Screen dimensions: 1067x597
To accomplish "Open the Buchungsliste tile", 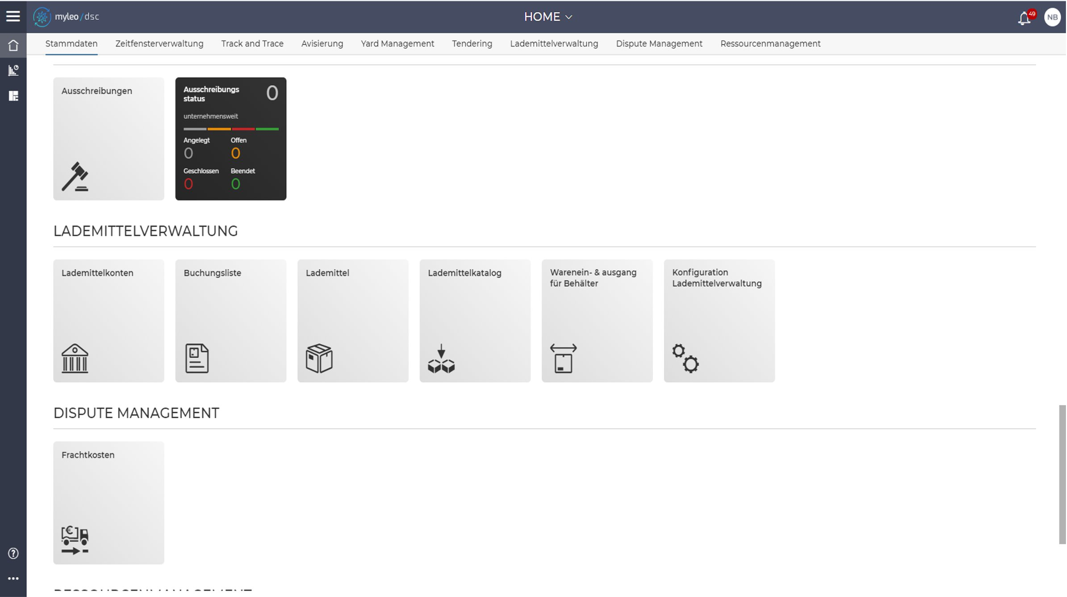I will click(x=230, y=320).
